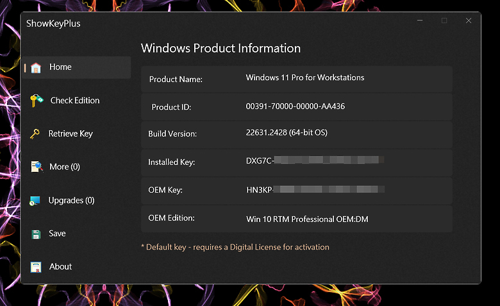Image resolution: width=500 pixels, height=306 pixels.
Task: Click the ShowKeyPlus window title
Action: [53, 23]
